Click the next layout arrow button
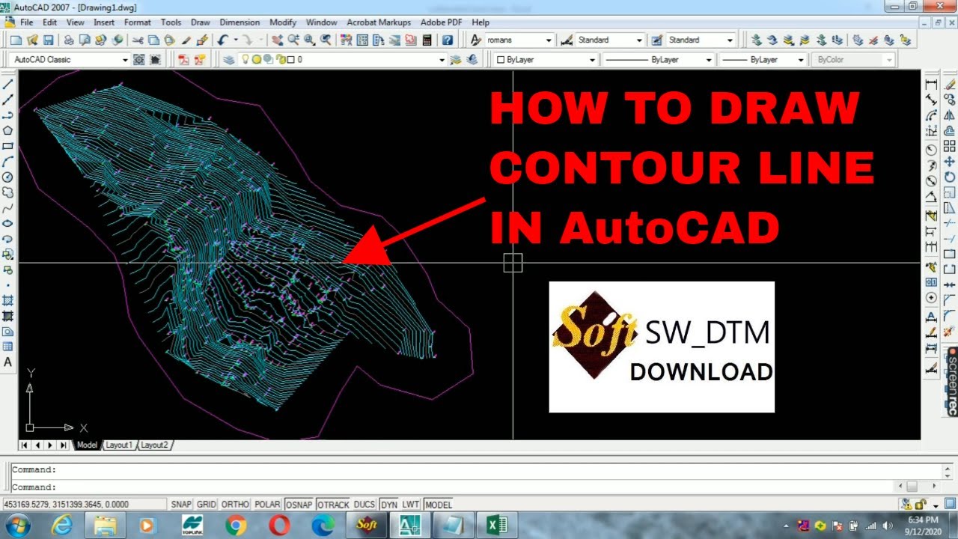This screenshot has height=539, width=958. click(x=51, y=445)
